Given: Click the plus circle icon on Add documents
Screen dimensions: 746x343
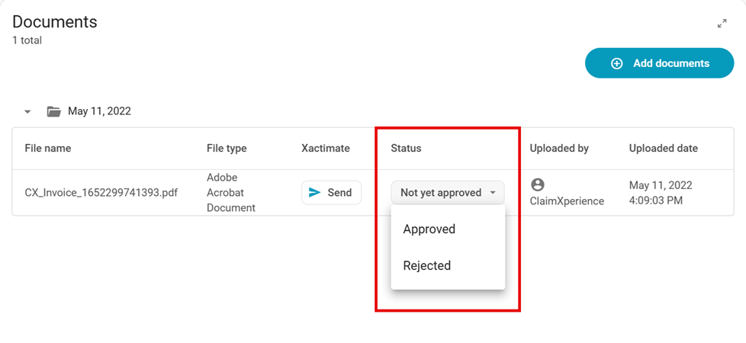Looking at the screenshot, I should point(617,64).
